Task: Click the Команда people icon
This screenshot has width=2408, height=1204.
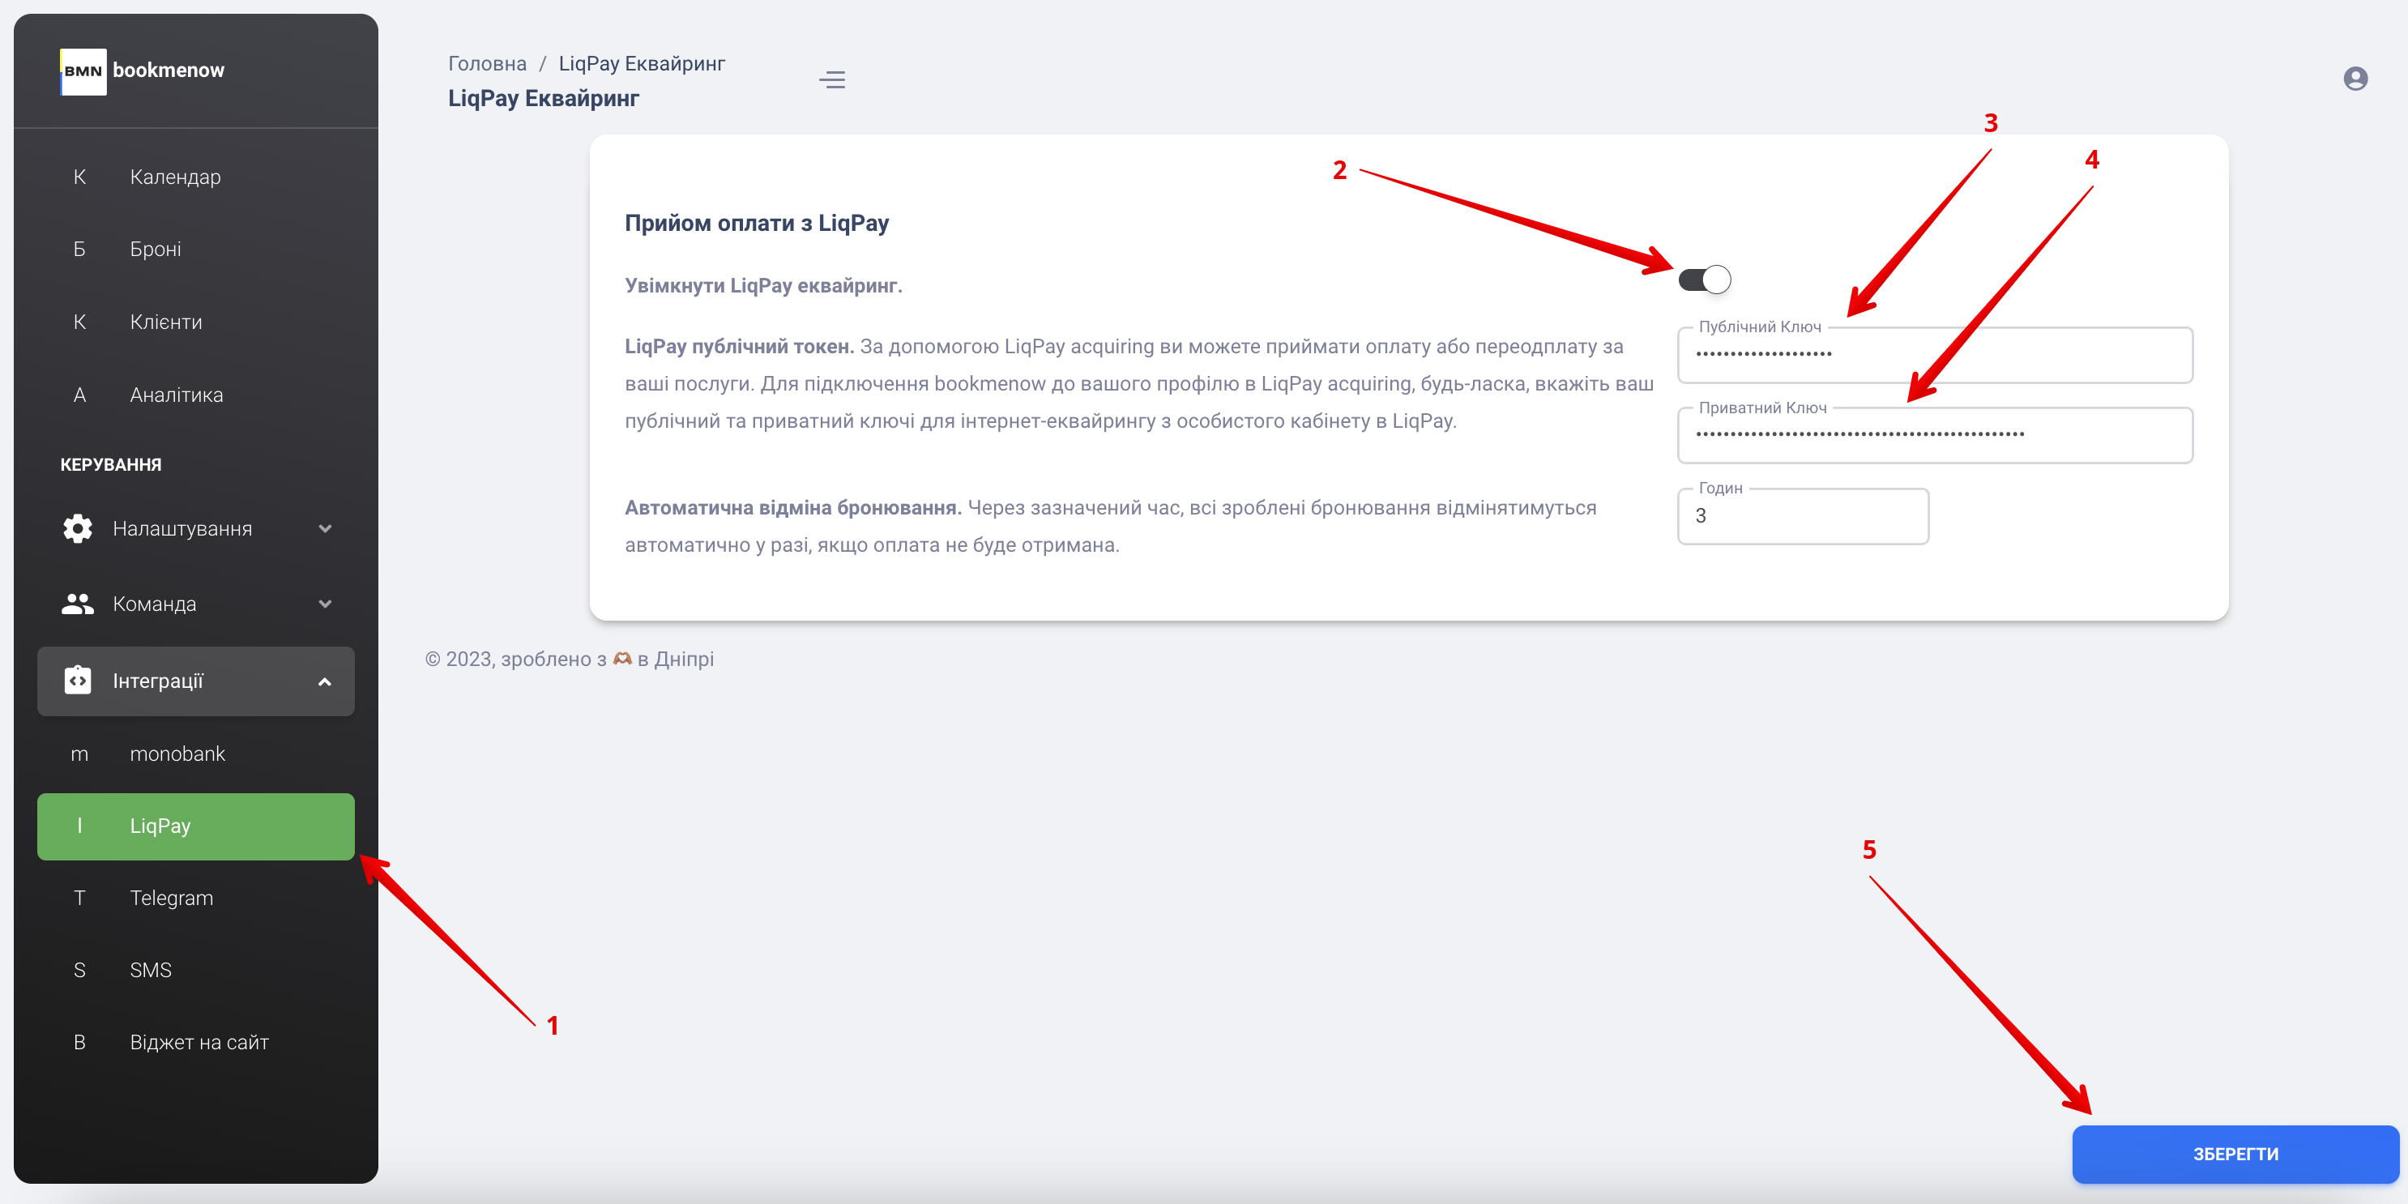Action: 78,604
